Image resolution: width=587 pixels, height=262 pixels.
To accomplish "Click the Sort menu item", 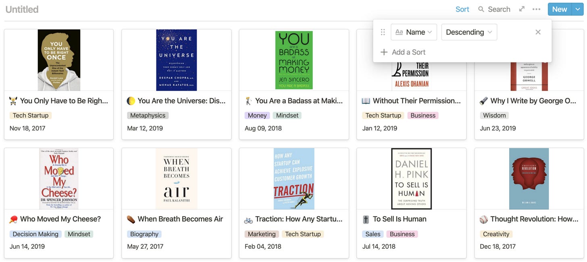I will tap(462, 9).
